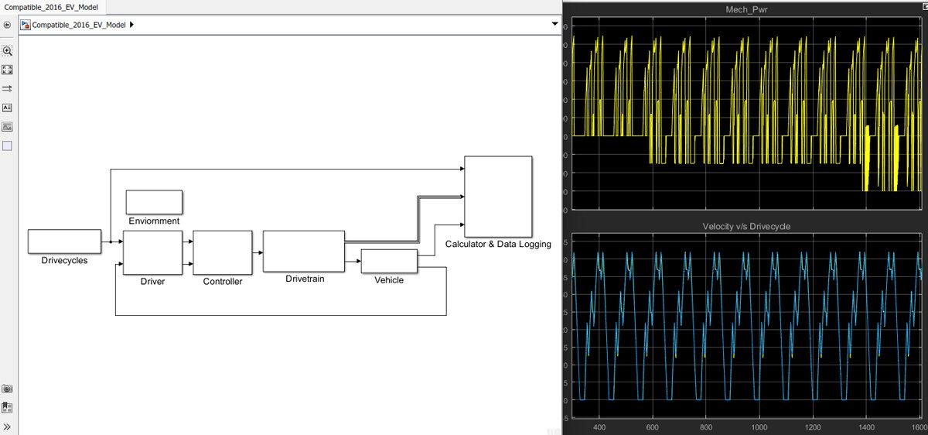Click the Calculator & Data Logging block
This screenshot has width=928, height=435.
point(497,197)
